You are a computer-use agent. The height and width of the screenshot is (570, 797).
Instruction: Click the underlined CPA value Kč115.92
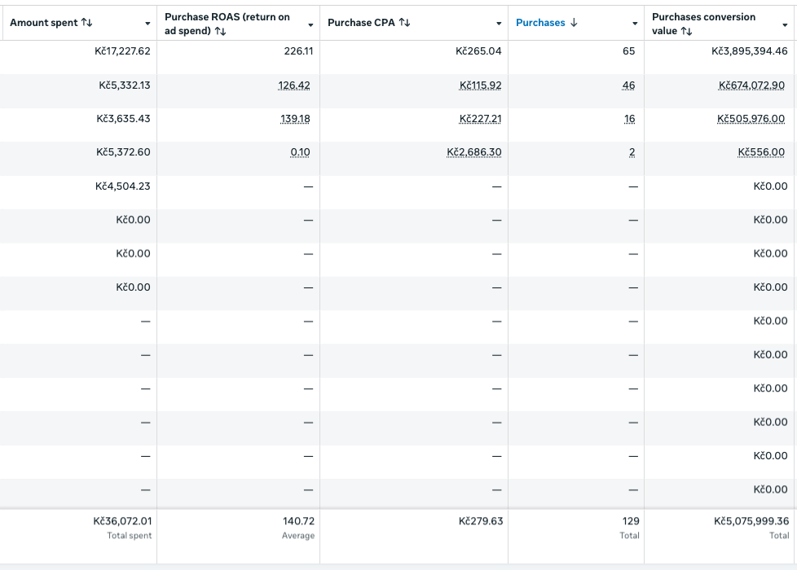480,85
